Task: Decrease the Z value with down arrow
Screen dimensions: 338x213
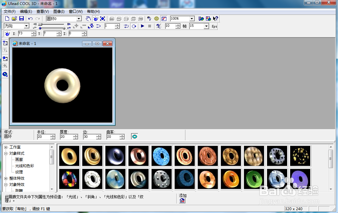Action: tap(84, 35)
